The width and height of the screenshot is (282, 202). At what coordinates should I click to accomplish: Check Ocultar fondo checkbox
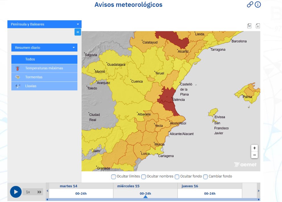tap(177, 177)
